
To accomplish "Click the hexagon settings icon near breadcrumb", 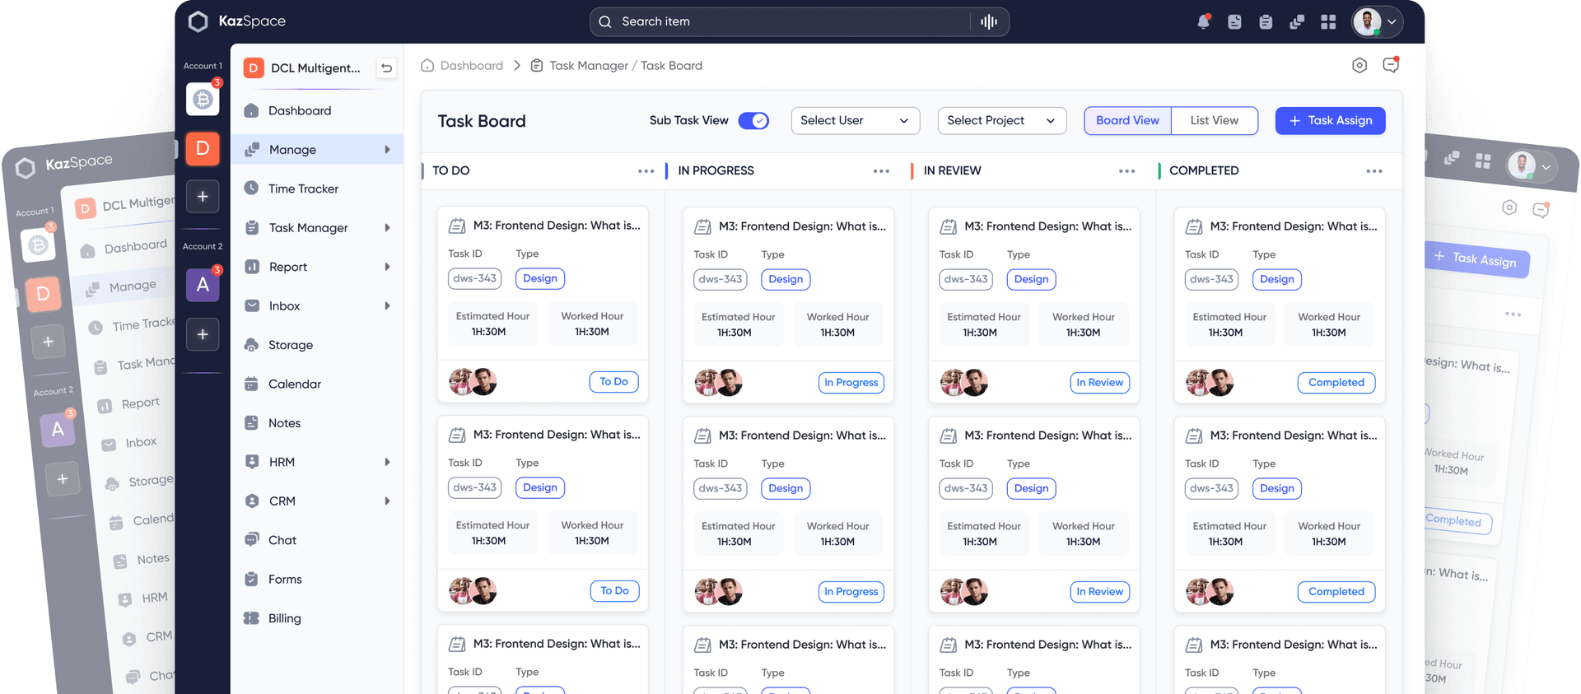I will (1359, 65).
